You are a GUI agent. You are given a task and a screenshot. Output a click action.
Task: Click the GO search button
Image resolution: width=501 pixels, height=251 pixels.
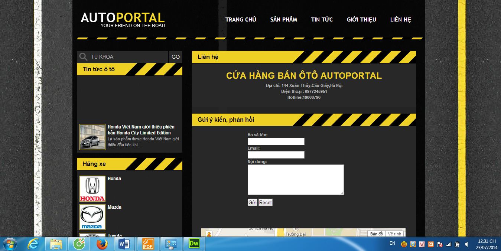[x=176, y=57]
